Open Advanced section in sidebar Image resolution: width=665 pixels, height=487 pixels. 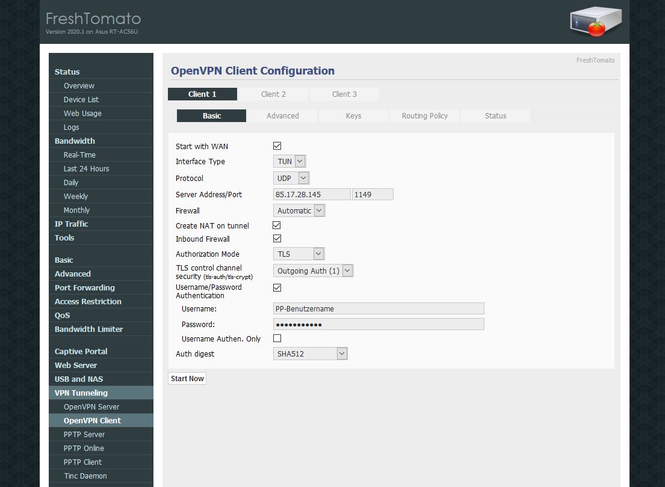pos(101,274)
